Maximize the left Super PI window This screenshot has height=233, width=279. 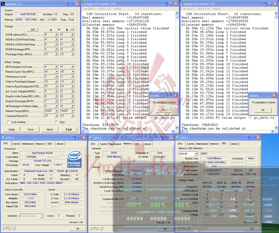pyautogui.click(x=171, y=4)
